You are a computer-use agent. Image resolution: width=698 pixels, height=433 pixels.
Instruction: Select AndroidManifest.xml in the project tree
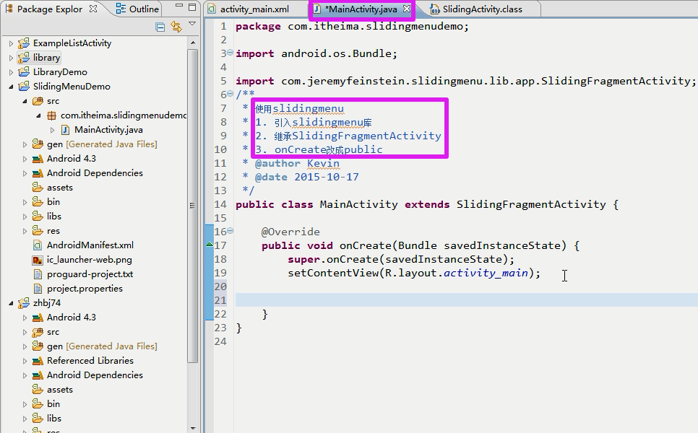90,245
